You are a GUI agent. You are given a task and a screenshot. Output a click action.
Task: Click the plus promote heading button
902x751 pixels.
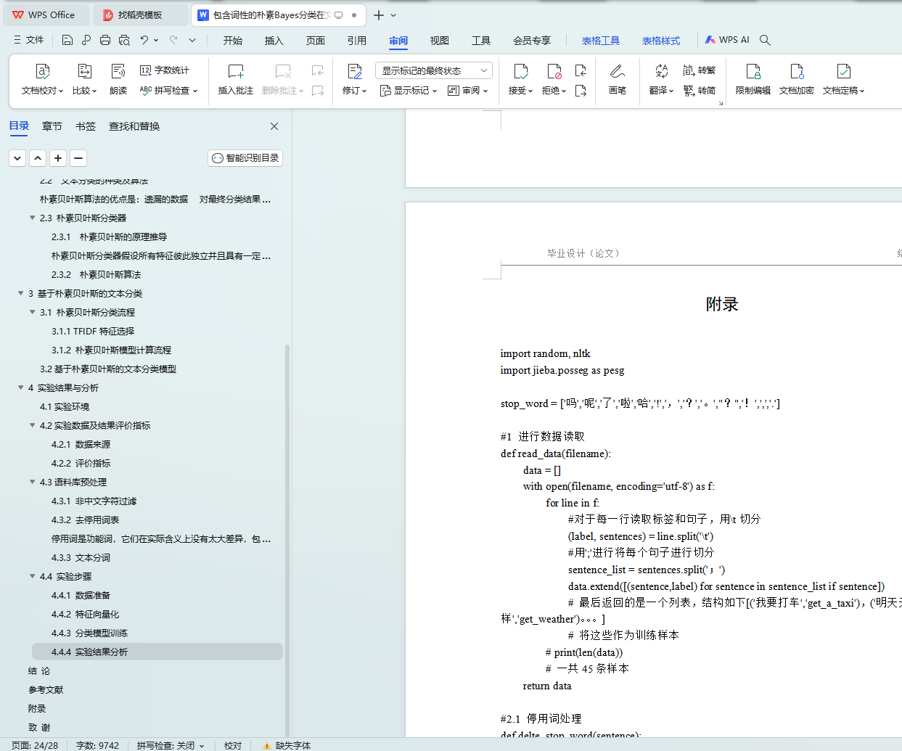(x=58, y=157)
